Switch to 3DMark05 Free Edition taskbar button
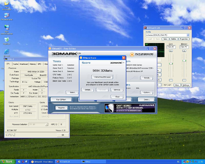The width and height of the screenshot is (205, 164). click(x=42, y=162)
